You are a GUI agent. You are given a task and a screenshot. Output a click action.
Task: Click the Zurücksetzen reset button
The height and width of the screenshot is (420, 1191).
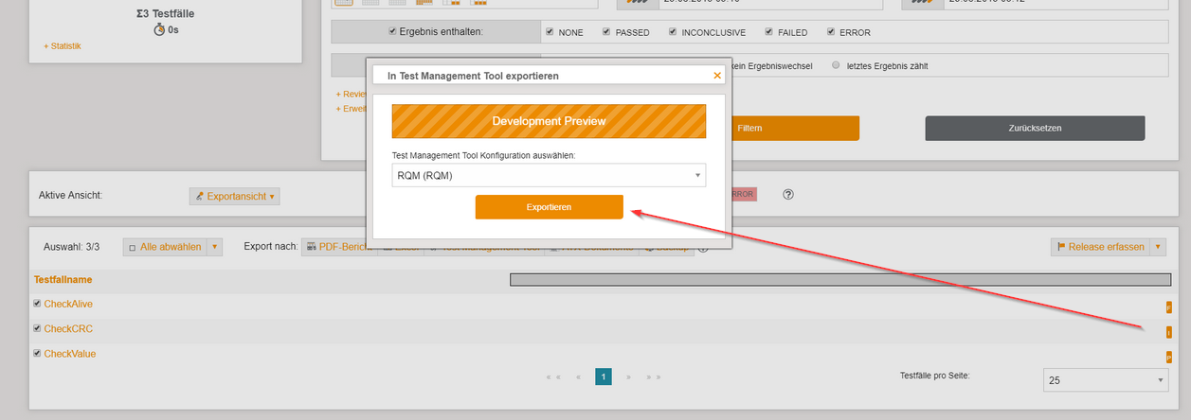point(1035,128)
